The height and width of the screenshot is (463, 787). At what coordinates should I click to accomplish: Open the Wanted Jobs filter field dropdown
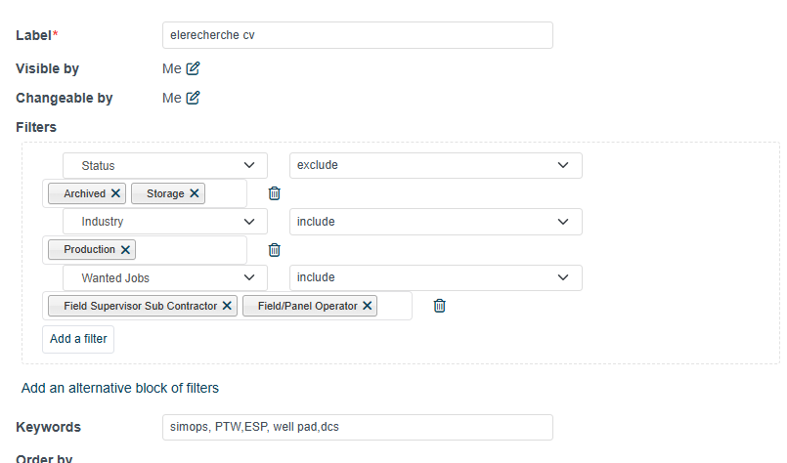[165, 278]
